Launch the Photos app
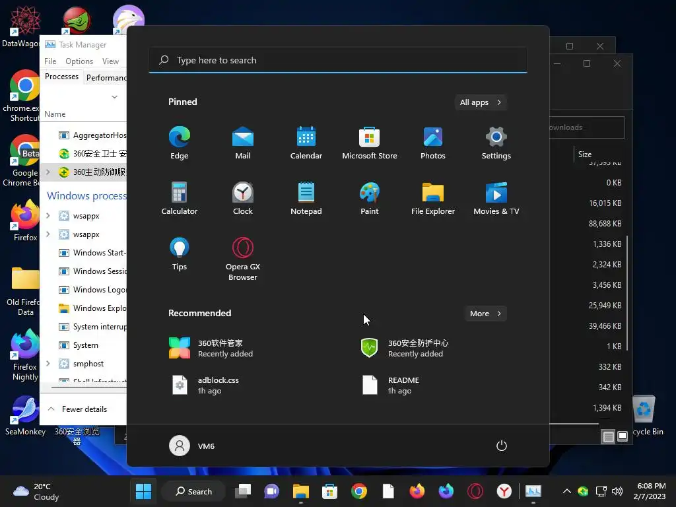This screenshot has width=676, height=507. tap(433, 143)
